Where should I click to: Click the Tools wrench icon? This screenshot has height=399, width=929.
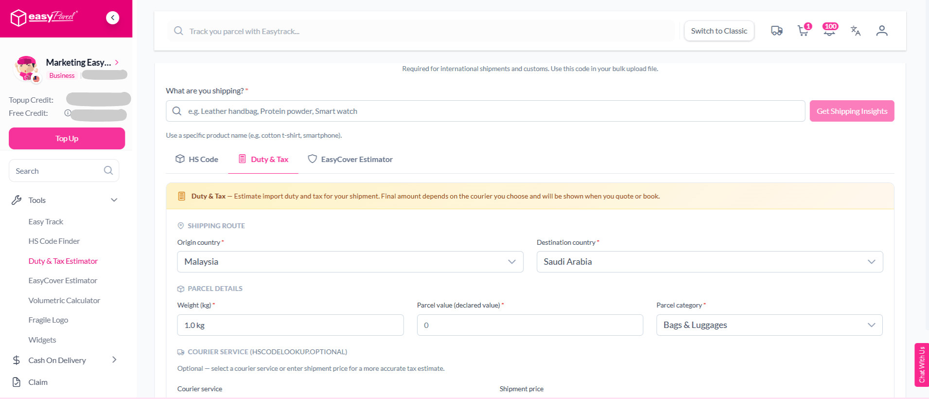pos(17,200)
